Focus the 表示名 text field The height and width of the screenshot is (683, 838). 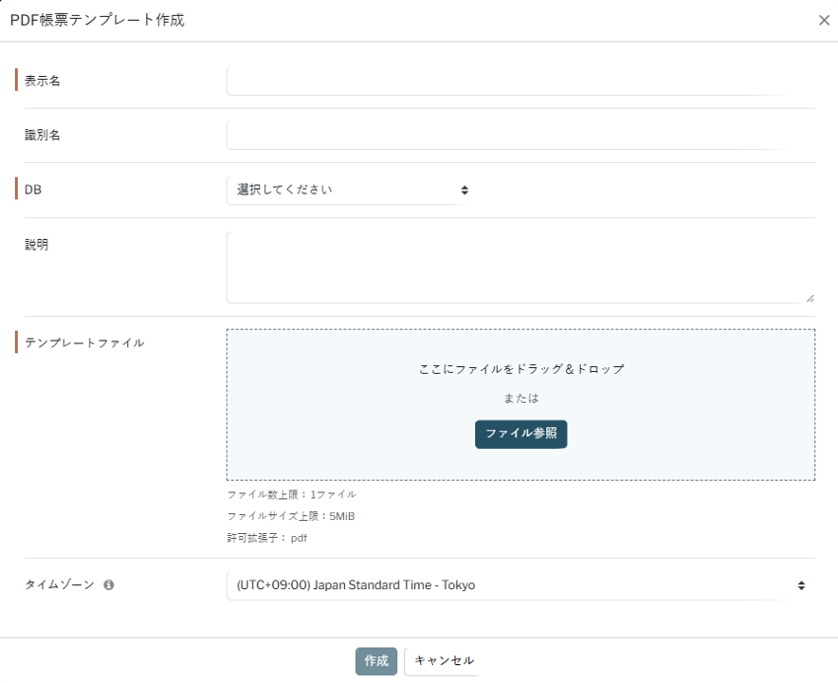tap(519, 82)
